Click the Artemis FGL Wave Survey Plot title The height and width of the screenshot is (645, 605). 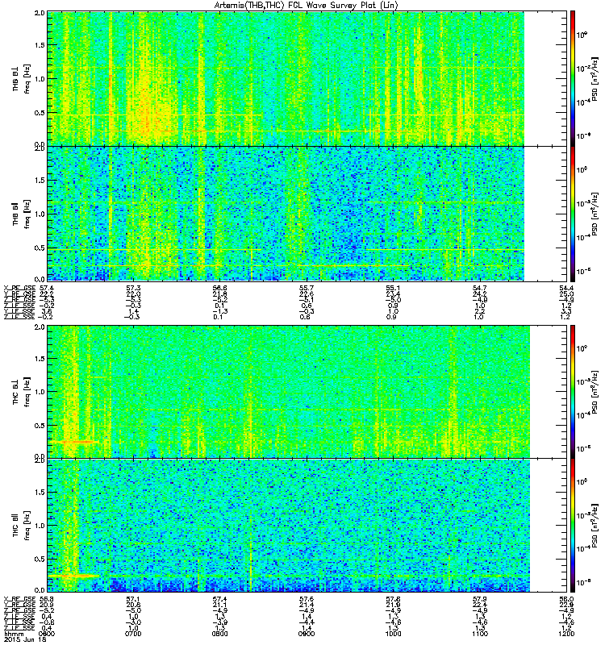307,6
